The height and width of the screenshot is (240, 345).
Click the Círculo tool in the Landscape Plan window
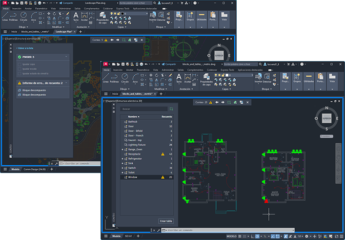pos(23,16)
